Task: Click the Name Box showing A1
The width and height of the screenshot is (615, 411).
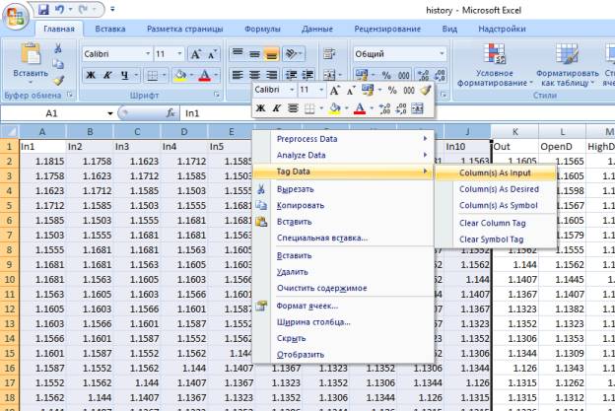Action: click(51, 113)
